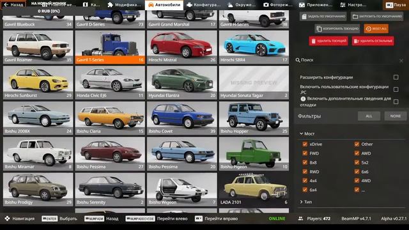Viewport: 409px width, 230px height.
Task: Select the red Hirochi Mistral
Action: (x=181, y=47)
